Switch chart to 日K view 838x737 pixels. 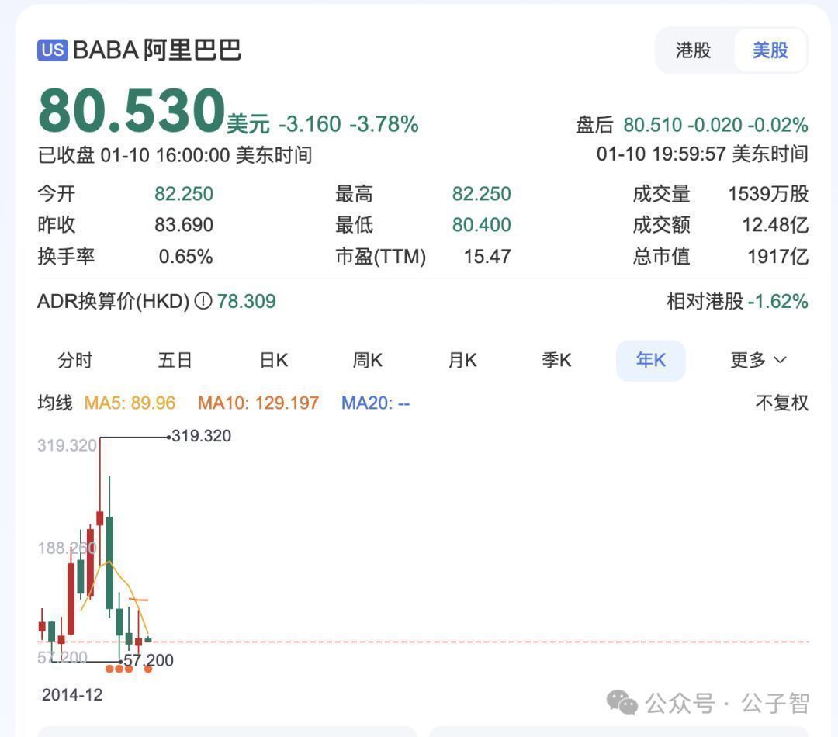coord(274,360)
